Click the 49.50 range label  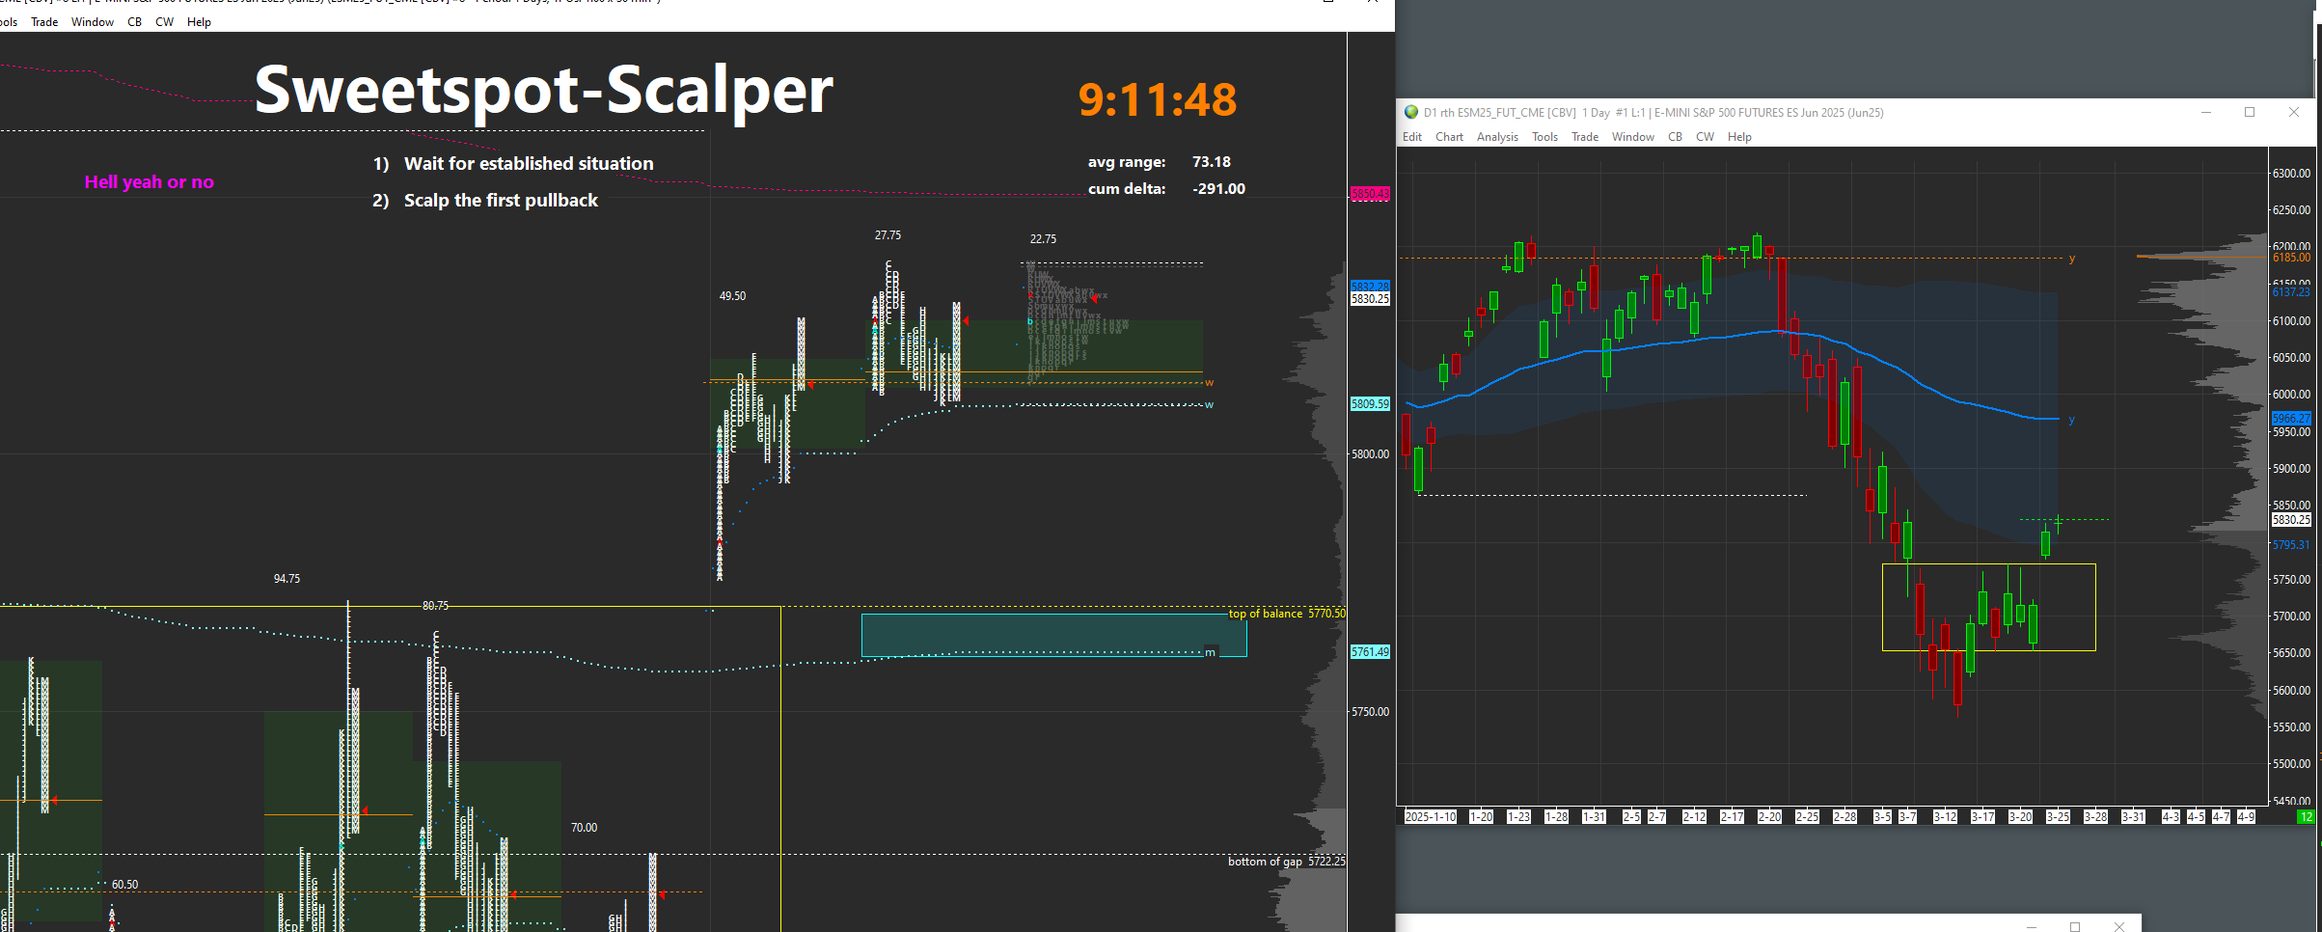[732, 296]
